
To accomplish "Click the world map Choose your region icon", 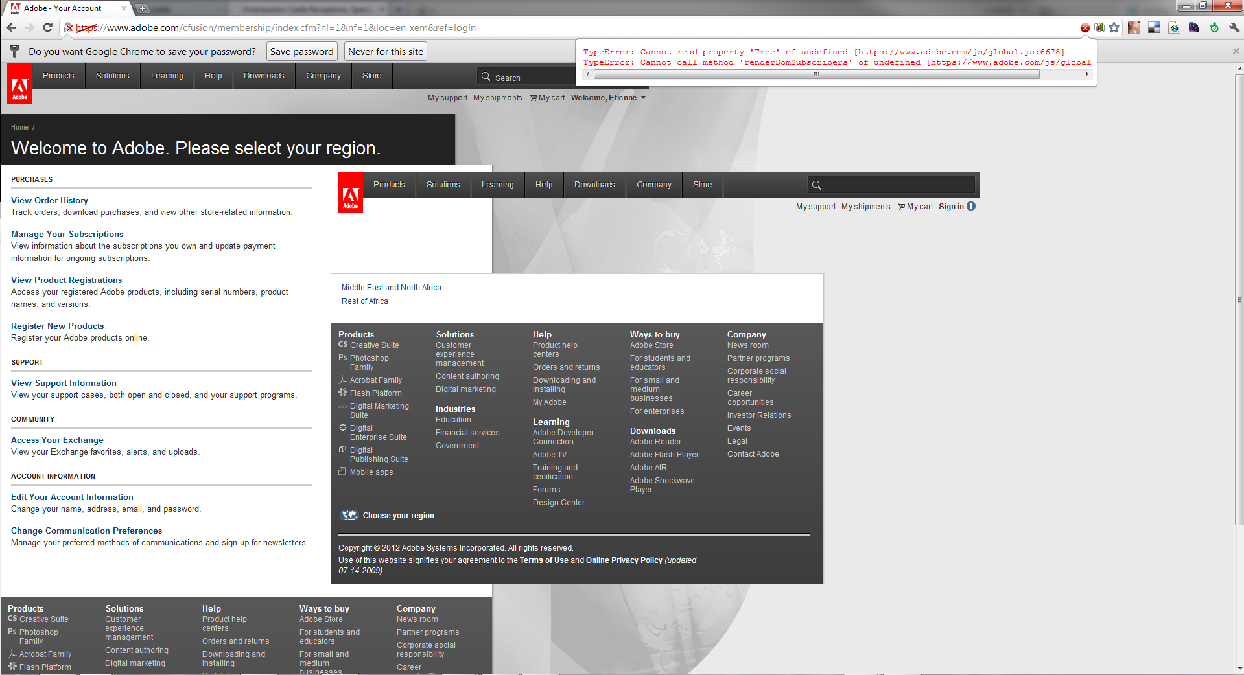I will pyautogui.click(x=349, y=515).
